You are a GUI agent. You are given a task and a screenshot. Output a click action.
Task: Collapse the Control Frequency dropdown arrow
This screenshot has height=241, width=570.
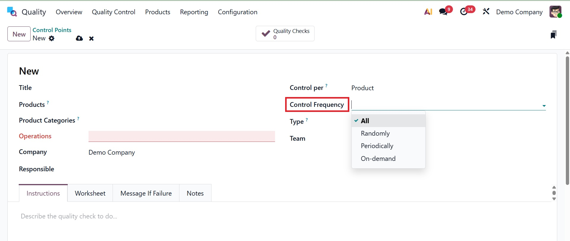click(544, 106)
